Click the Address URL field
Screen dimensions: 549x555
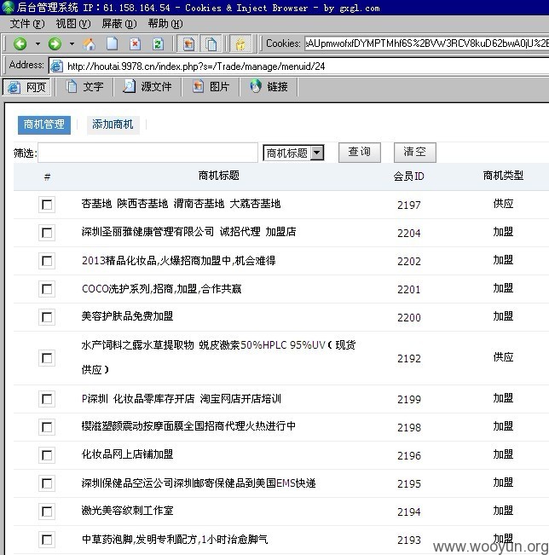(299, 66)
